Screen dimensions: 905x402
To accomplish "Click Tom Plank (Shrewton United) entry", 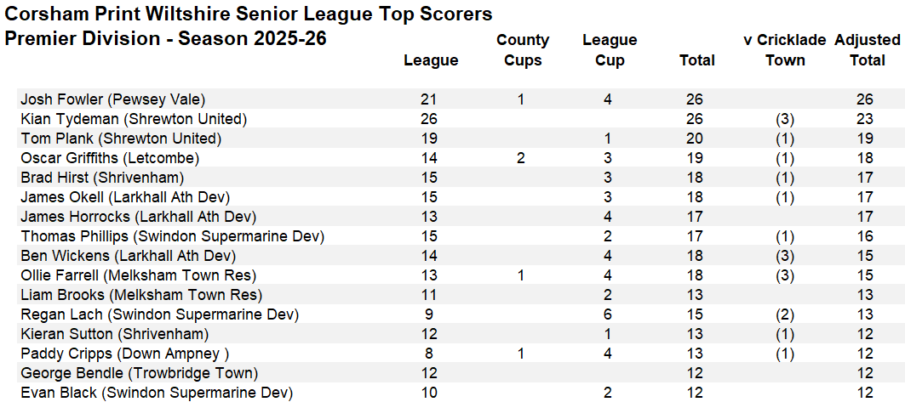I will [121, 139].
